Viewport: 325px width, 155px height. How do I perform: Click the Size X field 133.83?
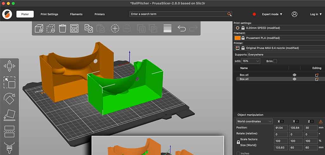[281, 147]
